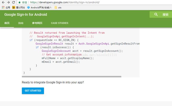172x106 pixels.
Task: Open the apps grid bookmark icon
Action: (3, 7)
